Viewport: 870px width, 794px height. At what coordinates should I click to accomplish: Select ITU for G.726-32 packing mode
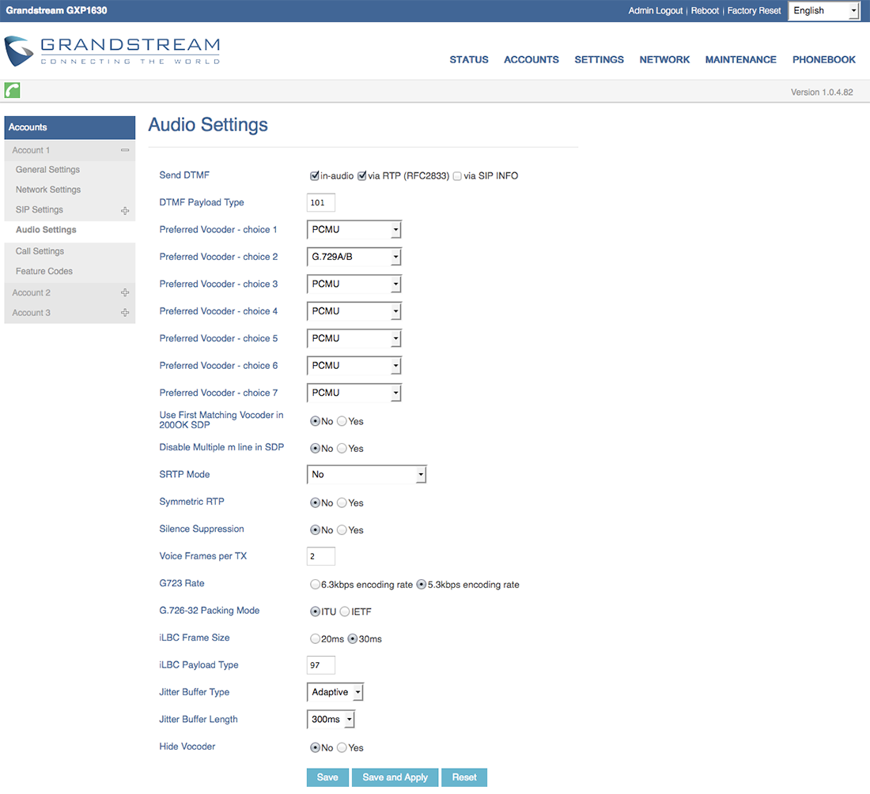(315, 611)
